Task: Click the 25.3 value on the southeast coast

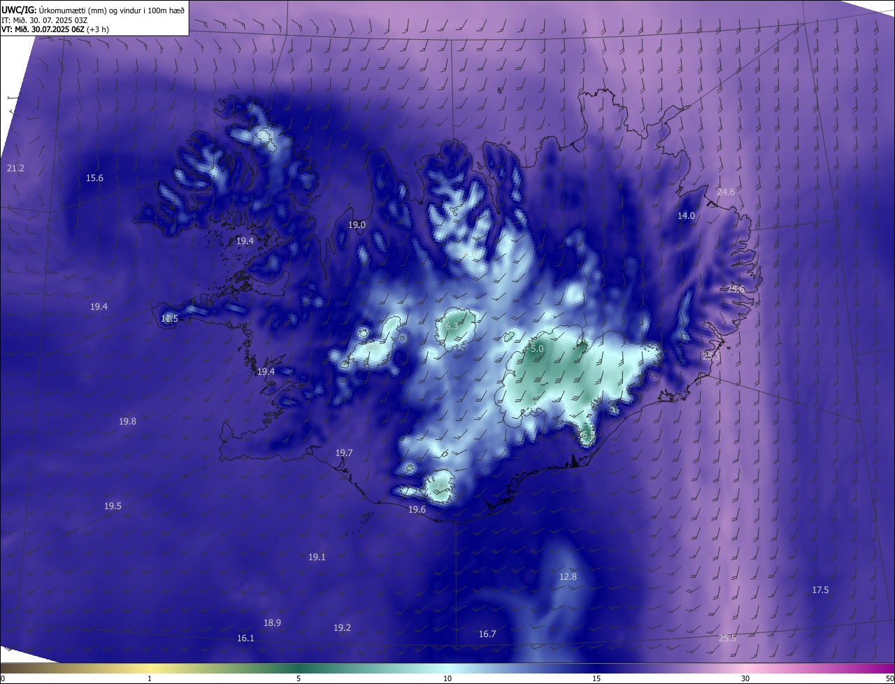Action: click(711, 356)
